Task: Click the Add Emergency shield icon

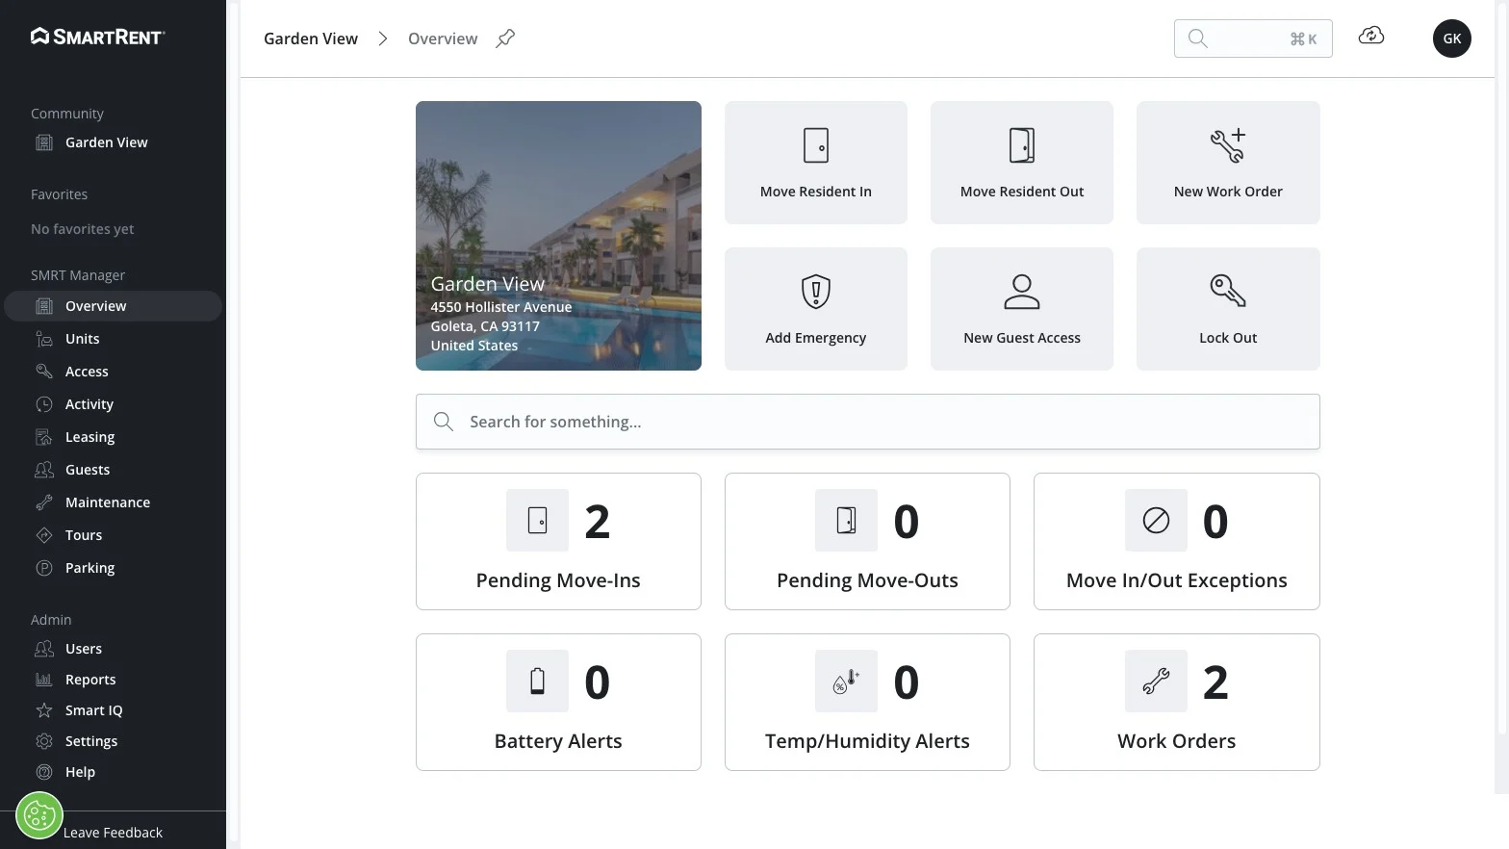Action: coord(816,291)
